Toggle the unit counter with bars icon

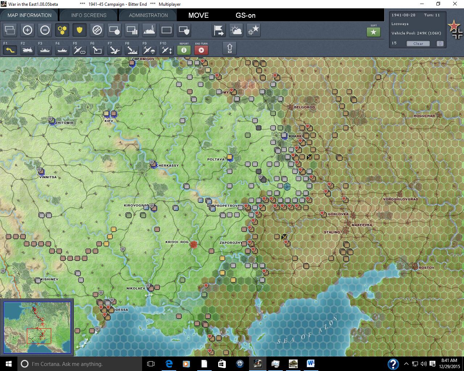[x=132, y=30]
